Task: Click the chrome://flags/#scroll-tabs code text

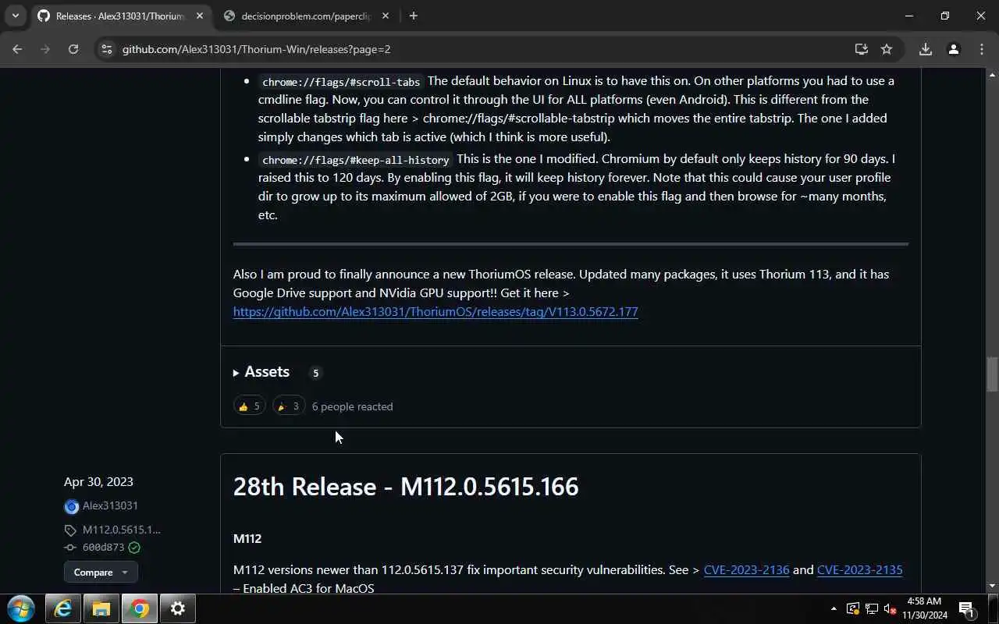Action: coord(341,81)
